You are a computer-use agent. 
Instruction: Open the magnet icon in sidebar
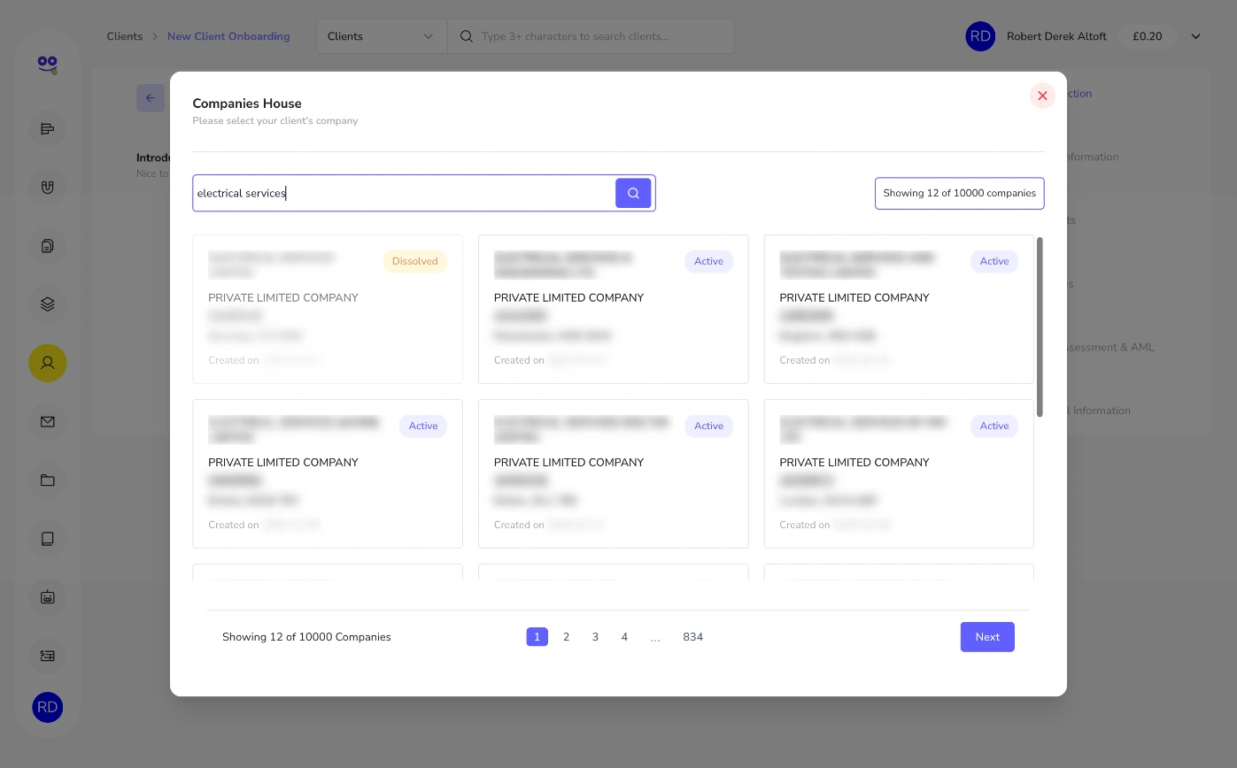[48, 188]
